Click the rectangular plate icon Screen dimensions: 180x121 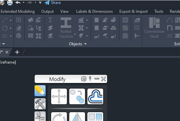point(97,20)
